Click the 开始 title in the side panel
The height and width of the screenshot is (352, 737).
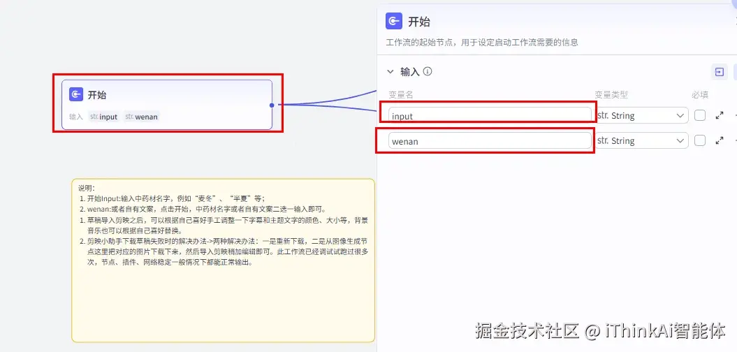pyautogui.click(x=418, y=22)
